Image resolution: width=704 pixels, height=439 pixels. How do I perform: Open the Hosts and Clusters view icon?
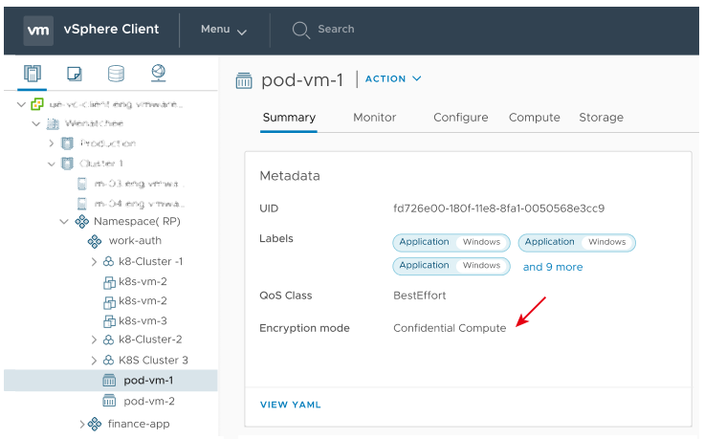33,73
